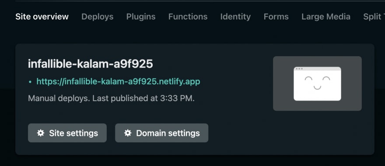
Task: Go to the Functions tab
Action: click(x=188, y=17)
